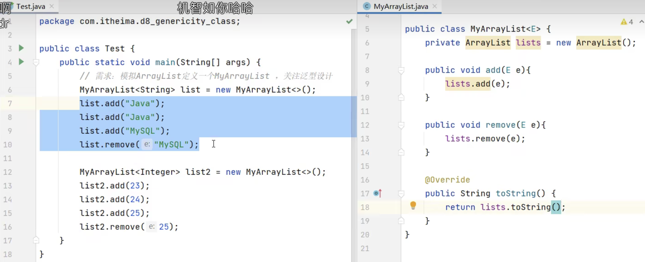This screenshot has height=262, width=645.
Task: Click the highlighted ArrayList type in the private field
Action: click(x=488, y=42)
